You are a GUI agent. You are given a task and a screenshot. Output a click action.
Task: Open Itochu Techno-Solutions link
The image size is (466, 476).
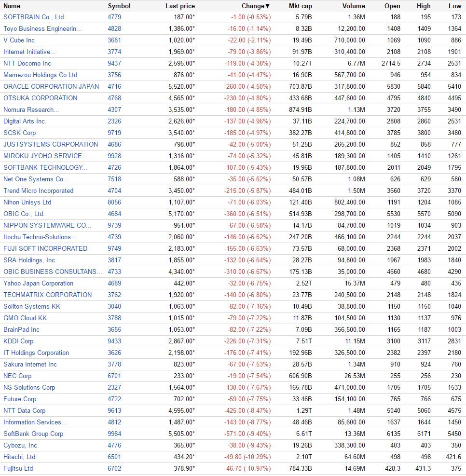coord(40,237)
